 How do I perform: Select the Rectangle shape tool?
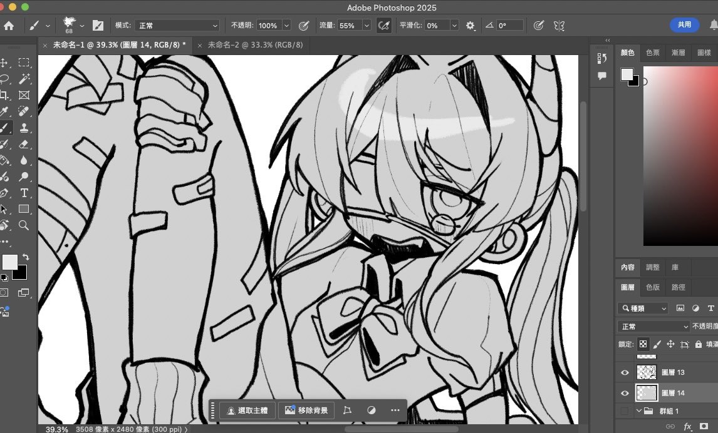(x=24, y=209)
